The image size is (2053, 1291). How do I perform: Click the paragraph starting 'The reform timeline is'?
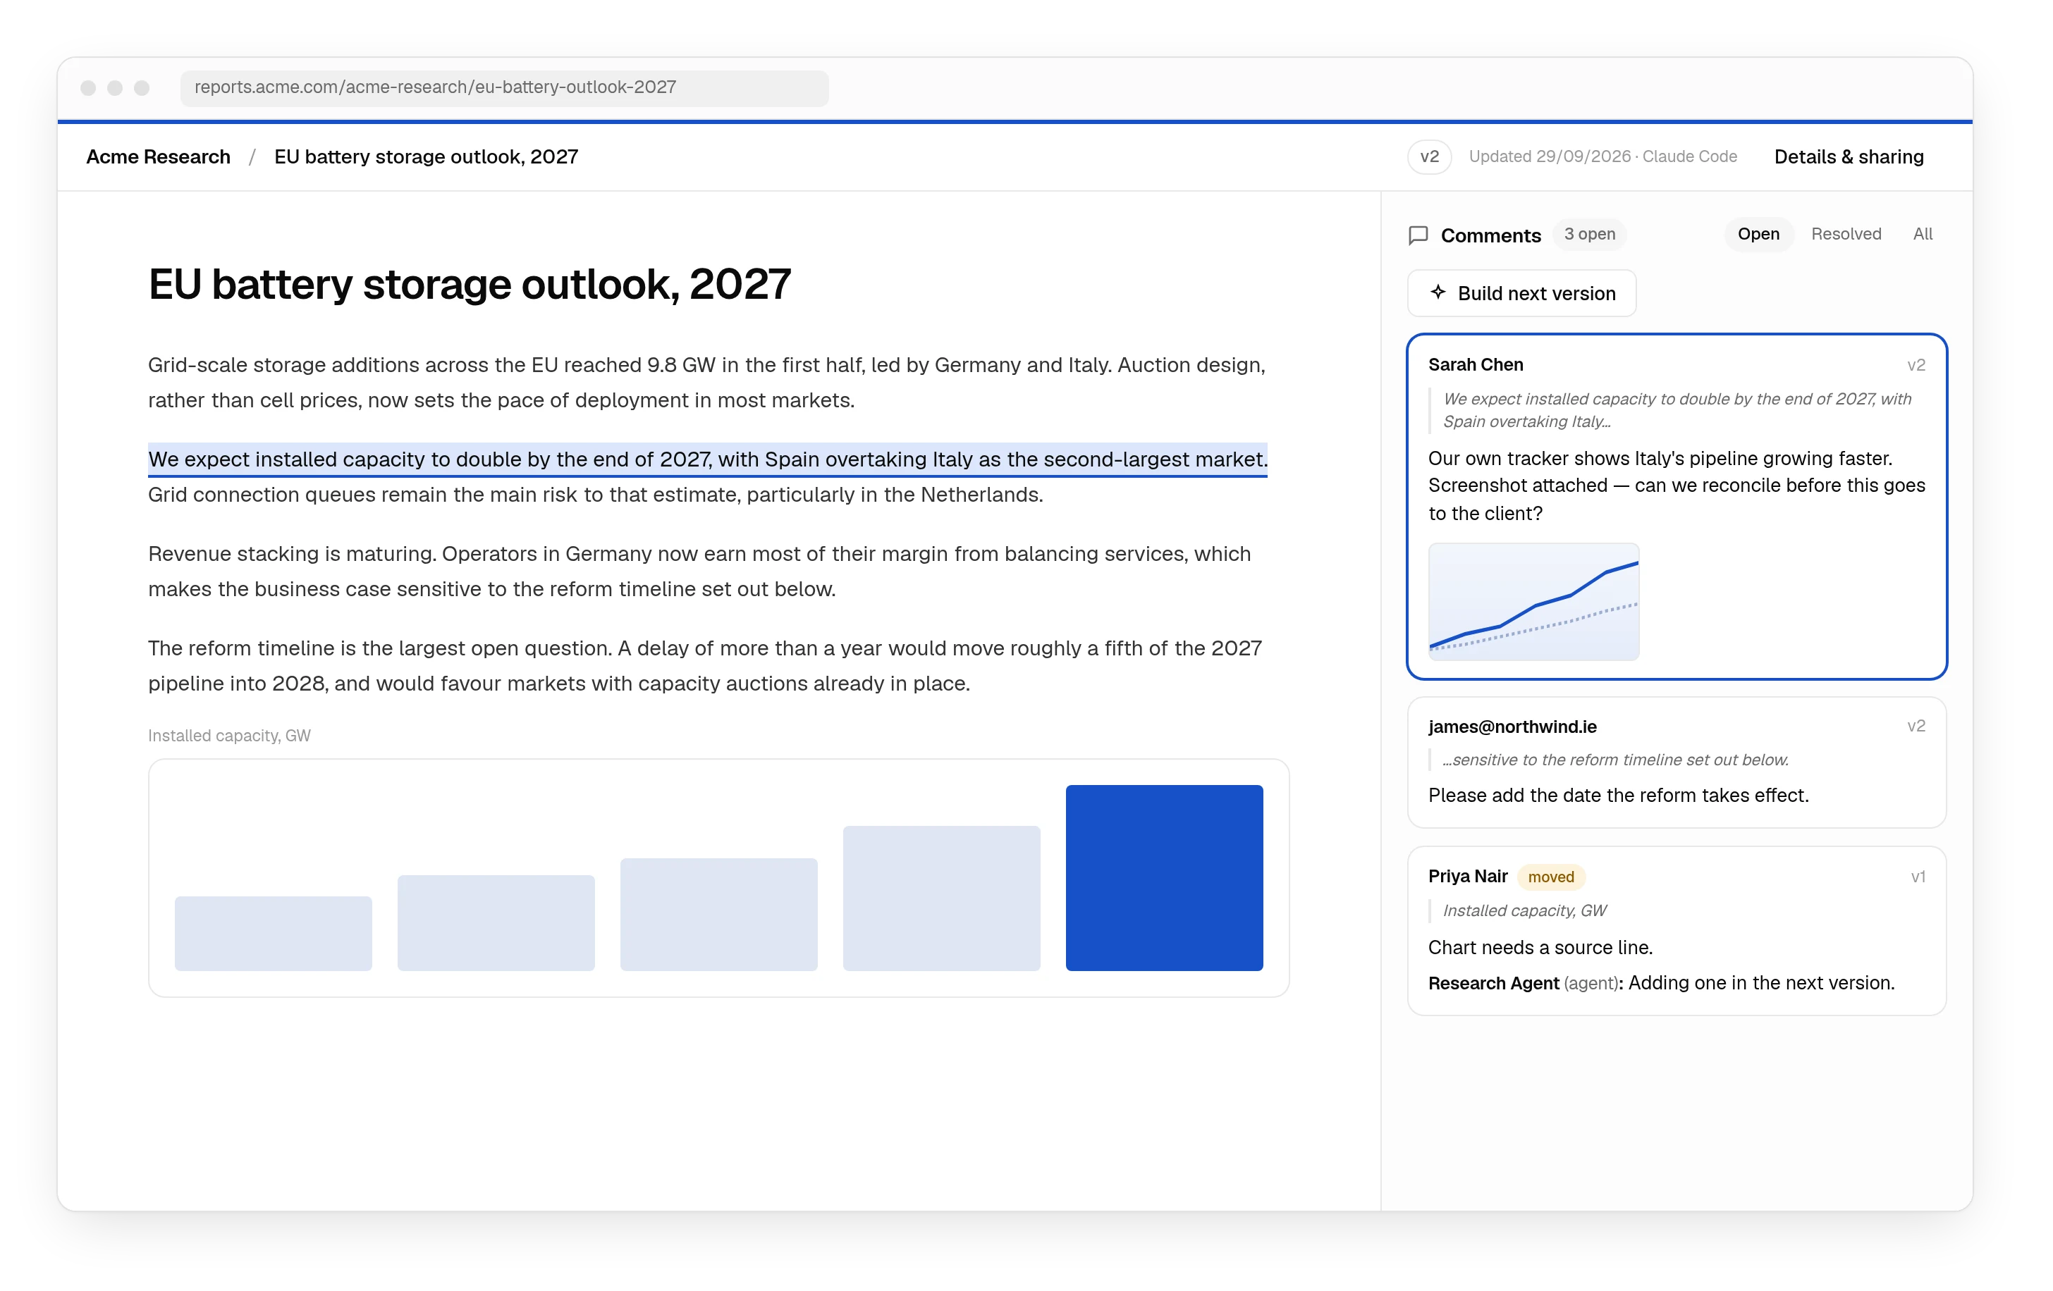point(704,665)
